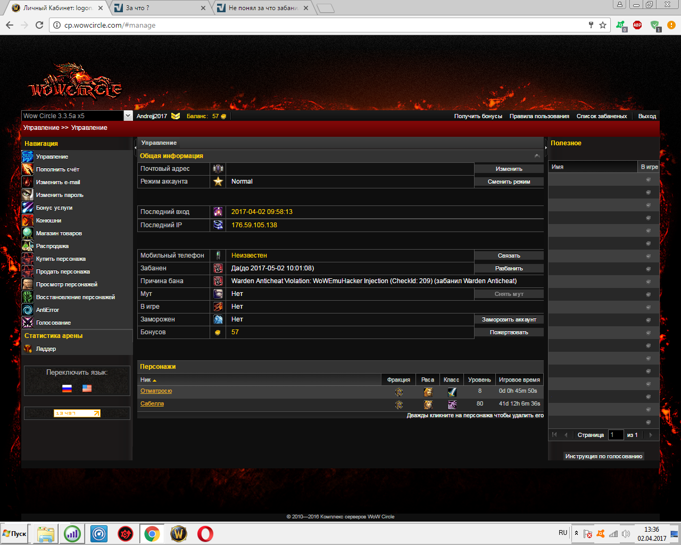681x545 pixels.
Task: Click the page number input field
Action: (616, 435)
